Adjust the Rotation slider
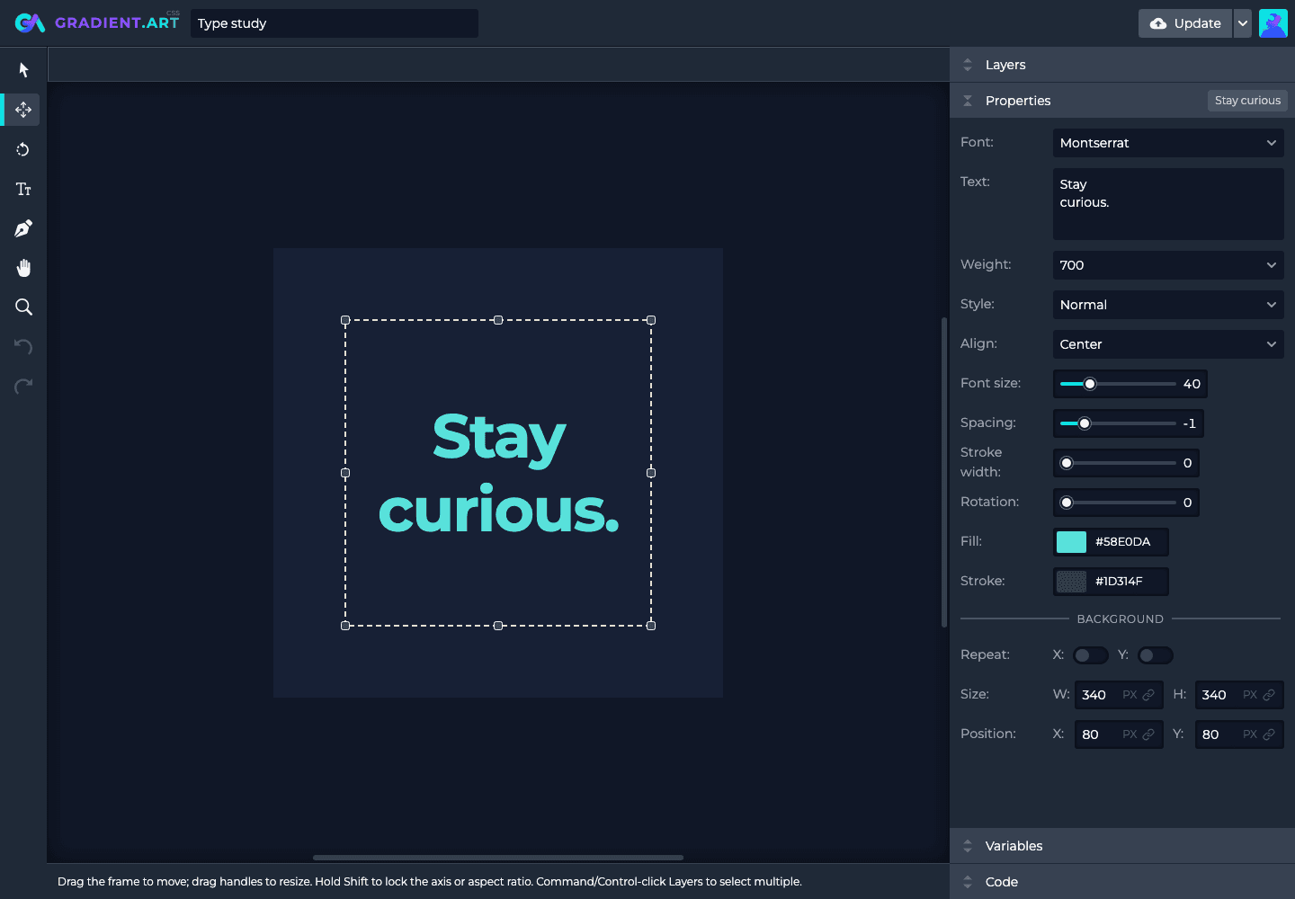 (1118, 503)
